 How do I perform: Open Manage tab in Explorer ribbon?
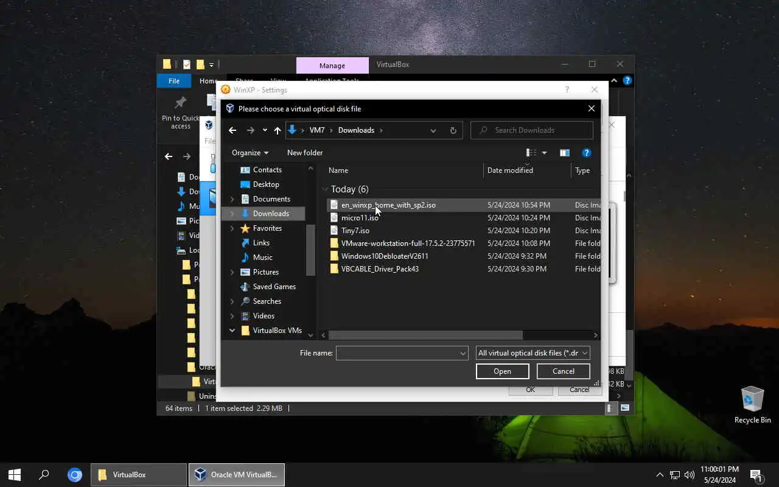332,66
